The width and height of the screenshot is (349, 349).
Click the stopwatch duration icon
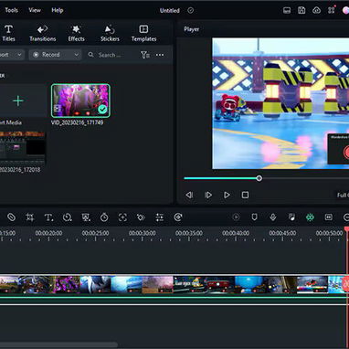pyautogui.click(x=104, y=217)
